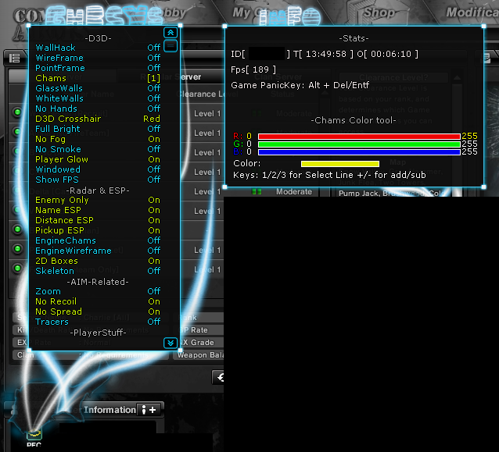Open the Shop tab
499x452 pixels.
click(x=379, y=12)
